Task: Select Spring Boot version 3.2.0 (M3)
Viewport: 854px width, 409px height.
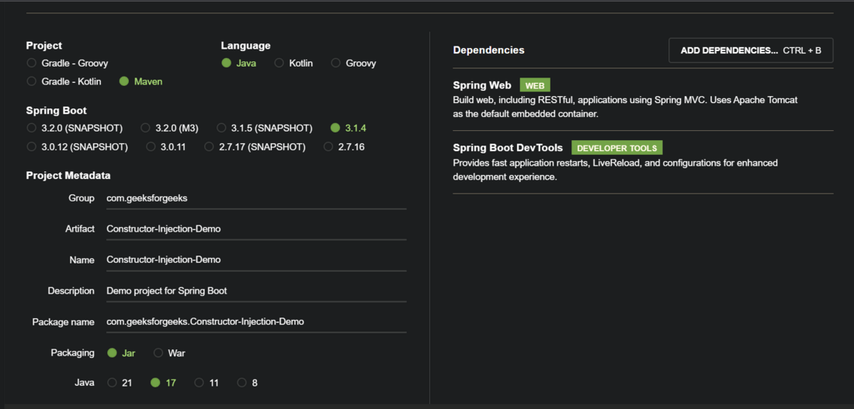Action: pos(146,128)
